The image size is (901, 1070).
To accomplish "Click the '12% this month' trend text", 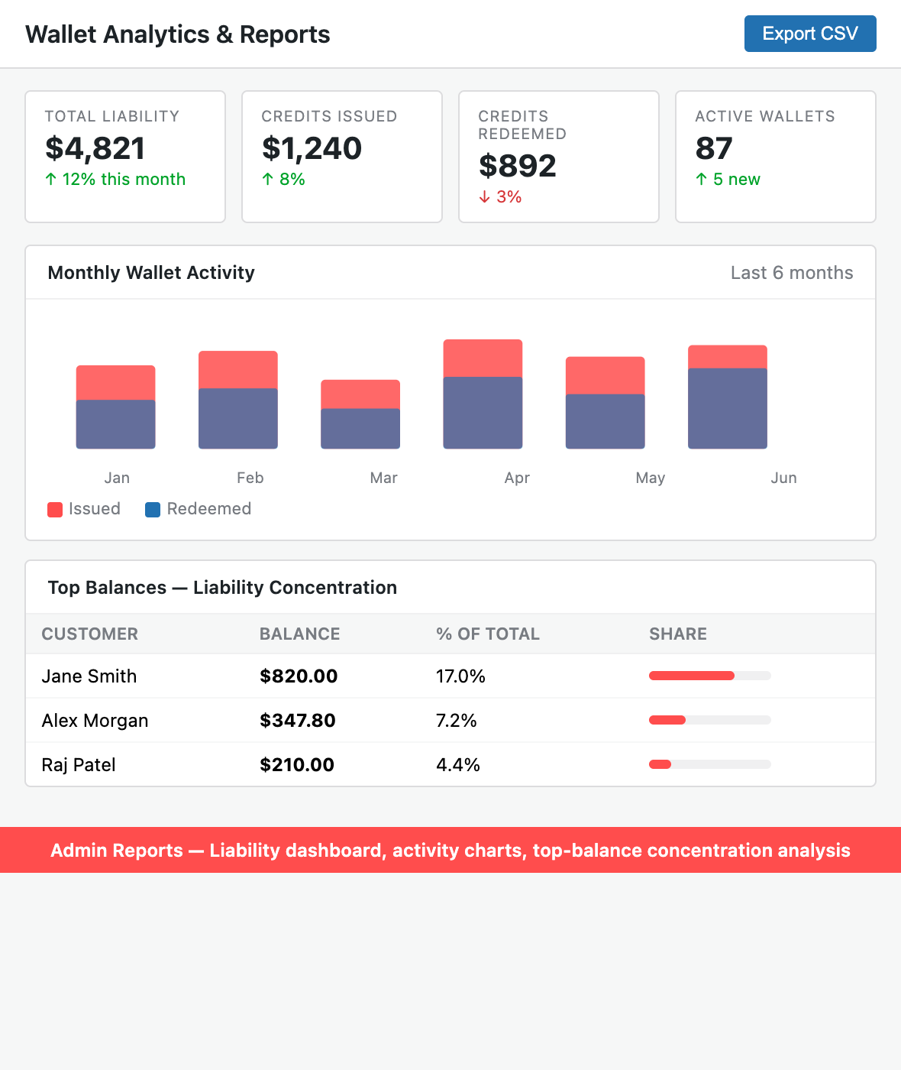I will [115, 179].
